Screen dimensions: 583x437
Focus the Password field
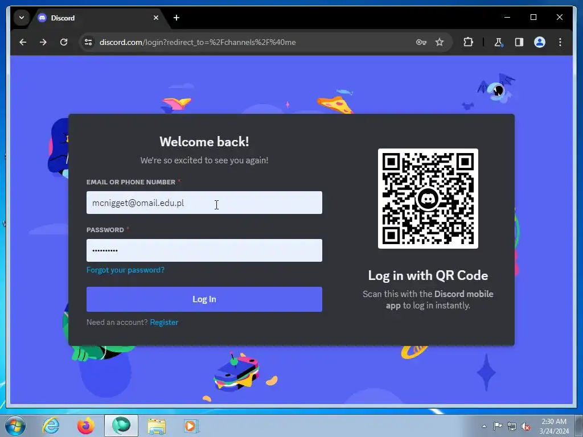coord(204,250)
